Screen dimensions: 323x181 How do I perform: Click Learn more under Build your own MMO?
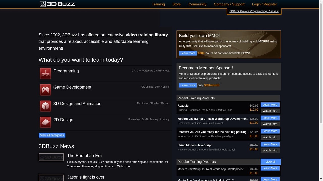(188, 53)
